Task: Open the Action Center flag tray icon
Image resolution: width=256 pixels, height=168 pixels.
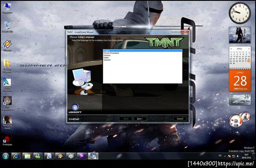Action: (229, 156)
